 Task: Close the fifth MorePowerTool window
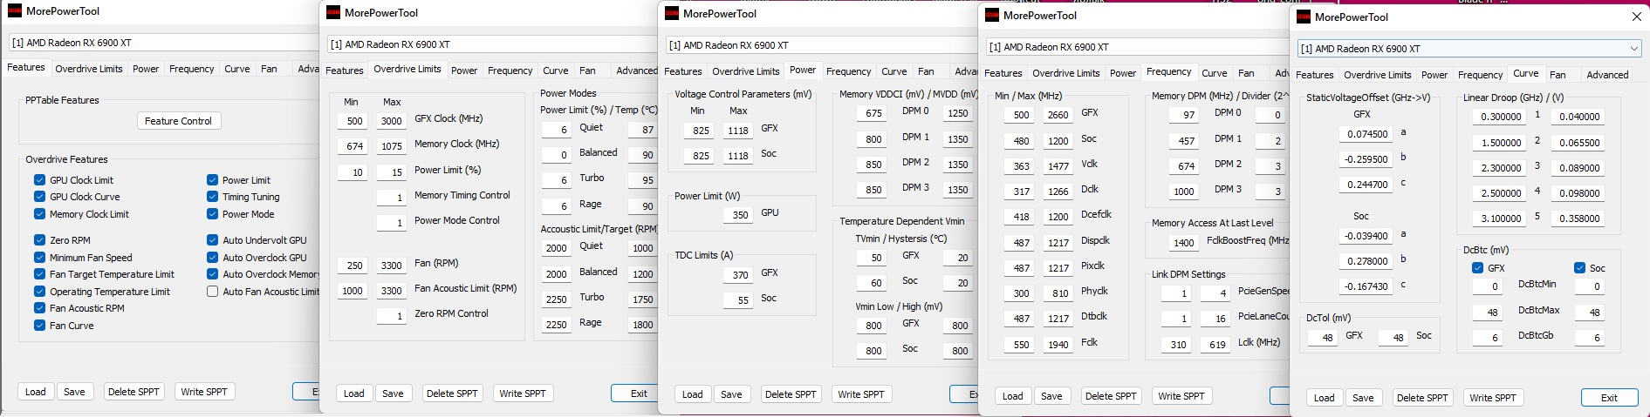1636,17
